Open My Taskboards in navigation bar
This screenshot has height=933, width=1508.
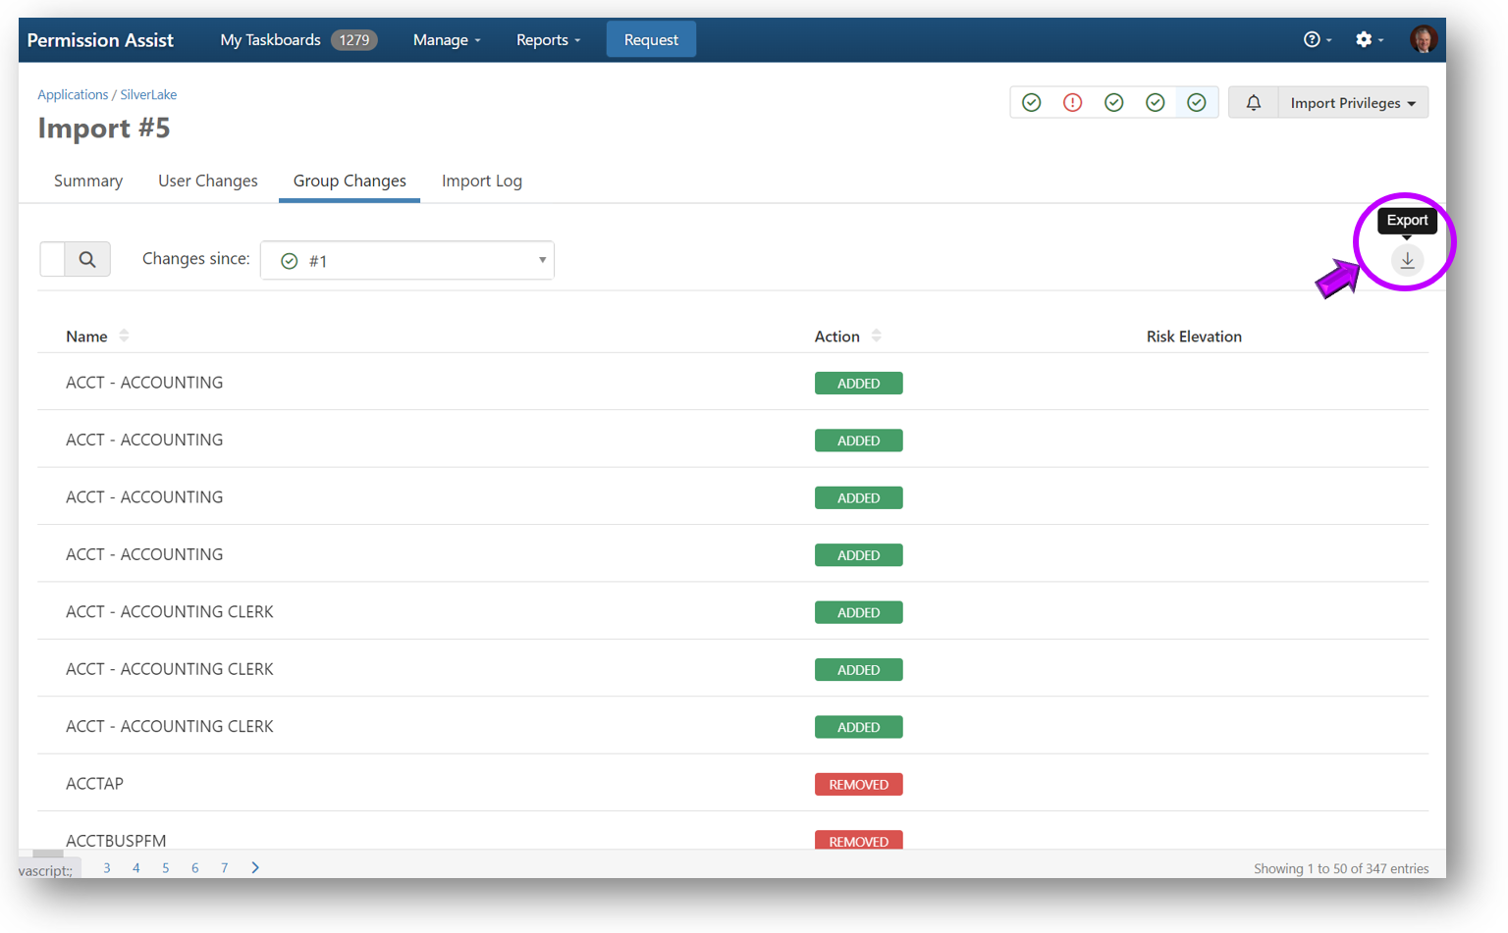270,40
